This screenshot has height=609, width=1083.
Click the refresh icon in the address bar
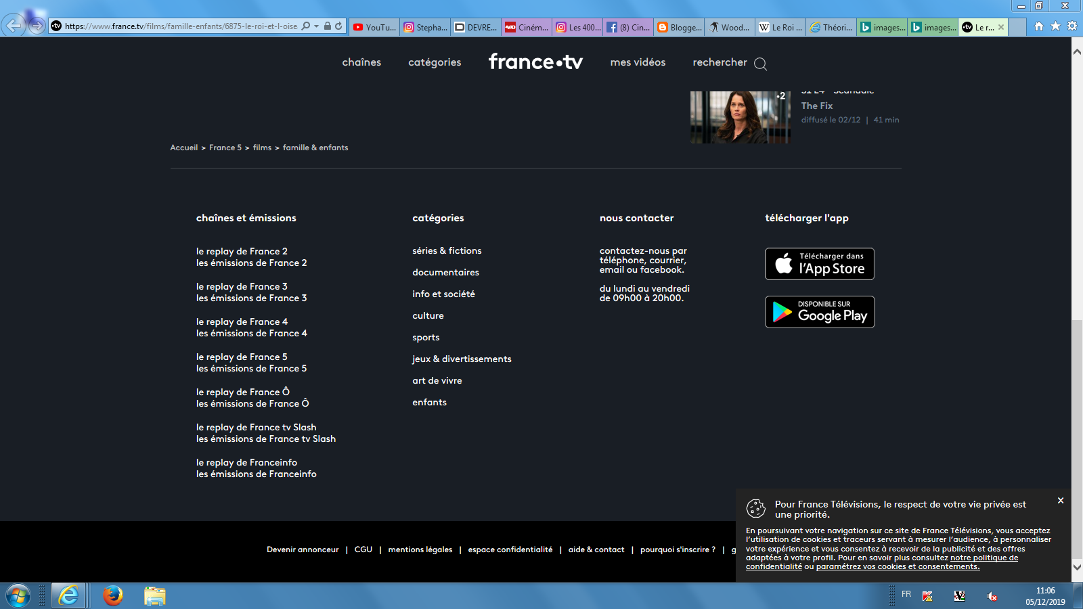338,26
